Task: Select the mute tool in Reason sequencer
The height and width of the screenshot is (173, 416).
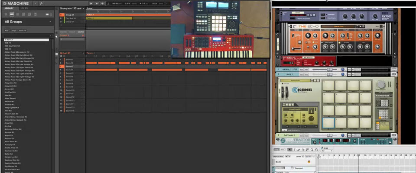Action: tap(308, 150)
